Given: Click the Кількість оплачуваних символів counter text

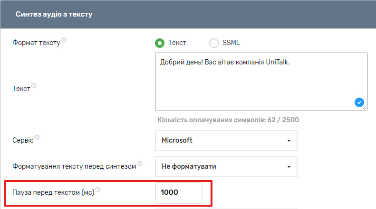Looking at the screenshot, I should pyautogui.click(x=228, y=120).
